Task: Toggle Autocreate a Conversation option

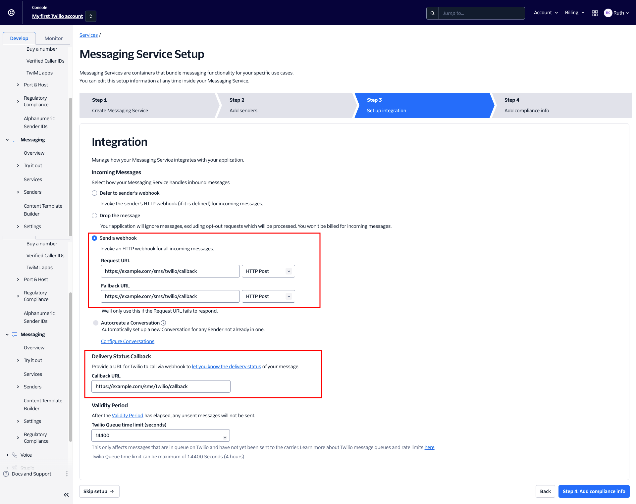Action: [x=96, y=323]
